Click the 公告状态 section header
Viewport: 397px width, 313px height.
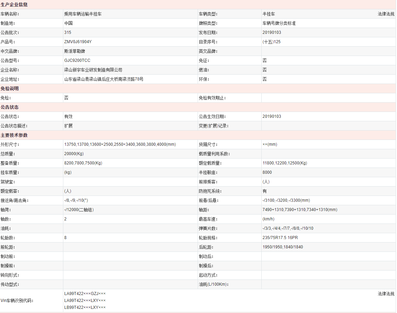10,107
